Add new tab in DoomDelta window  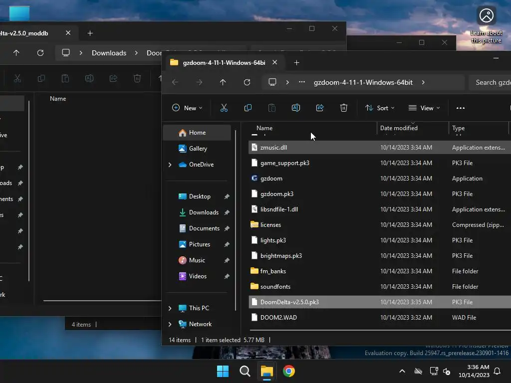[x=90, y=33]
